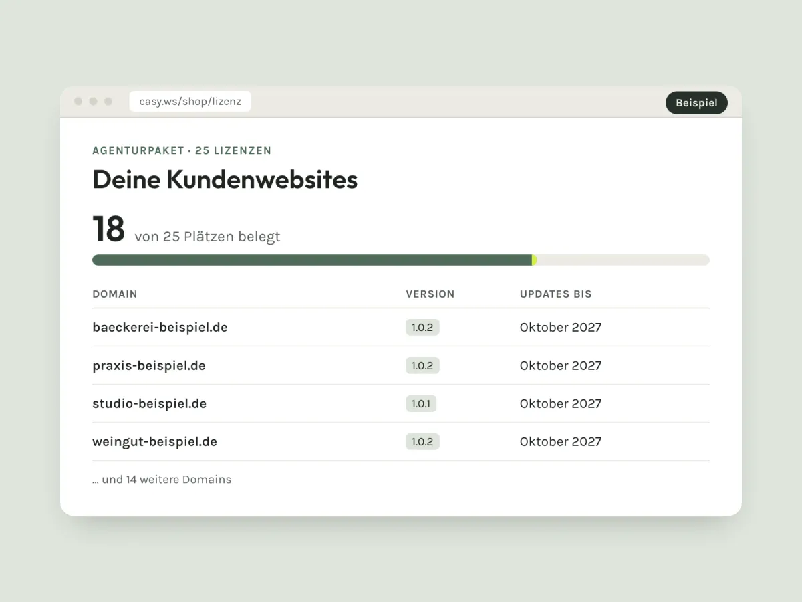
Task: Click version badge 1.0.2 for weingut-beispiel.de
Action: click(422, 441)
